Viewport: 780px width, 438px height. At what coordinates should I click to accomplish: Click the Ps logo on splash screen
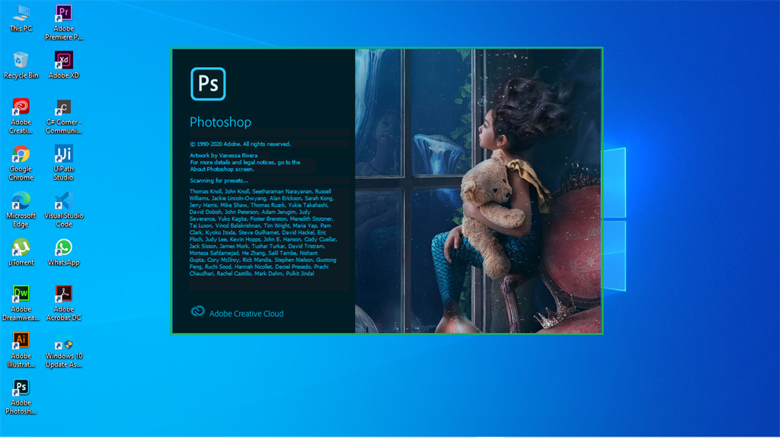[208, 84]
